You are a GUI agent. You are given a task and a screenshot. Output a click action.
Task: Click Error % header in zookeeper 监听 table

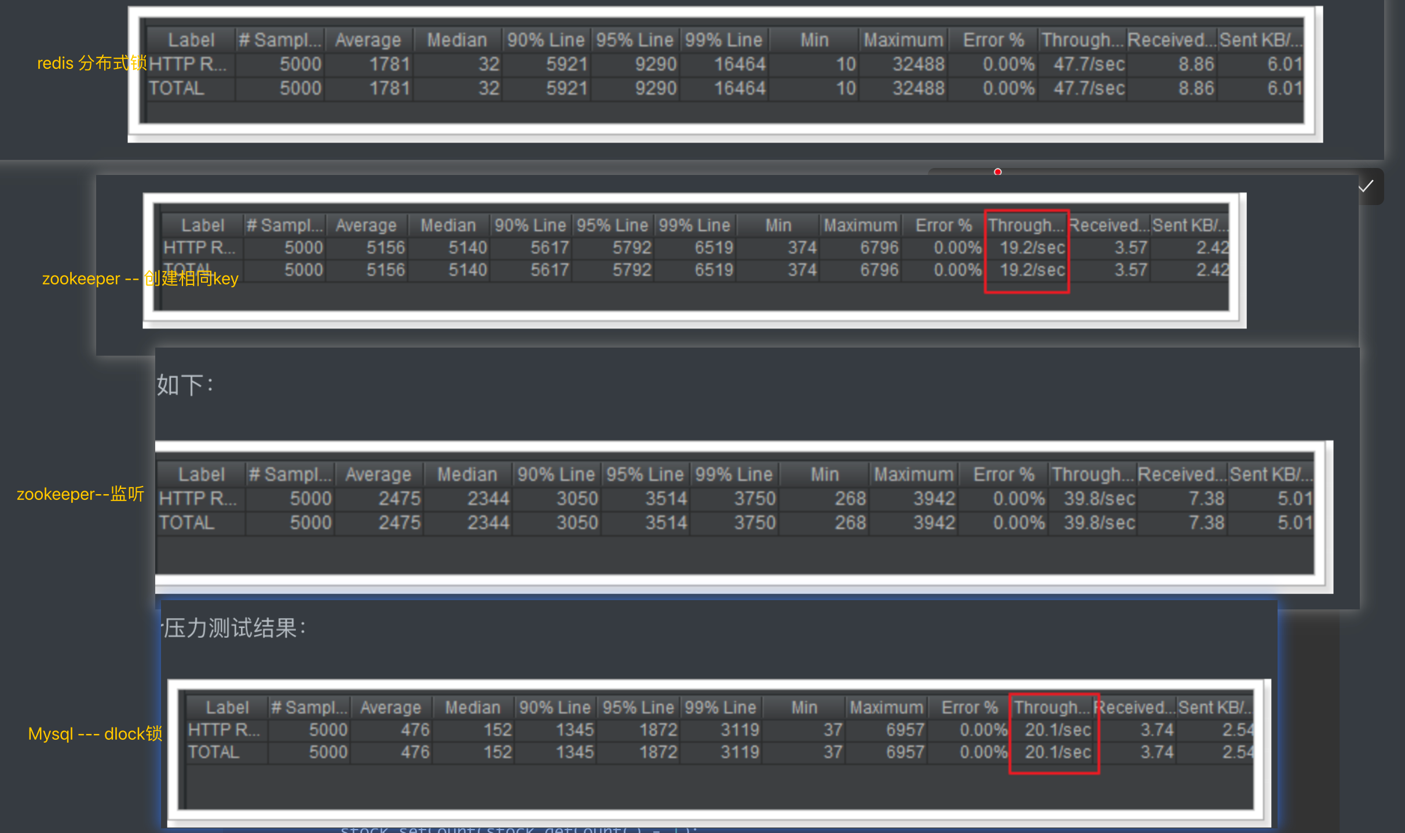[x=1004, y=474]
